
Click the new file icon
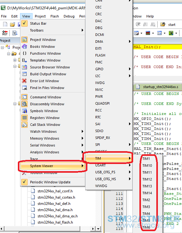coord(5,25)
